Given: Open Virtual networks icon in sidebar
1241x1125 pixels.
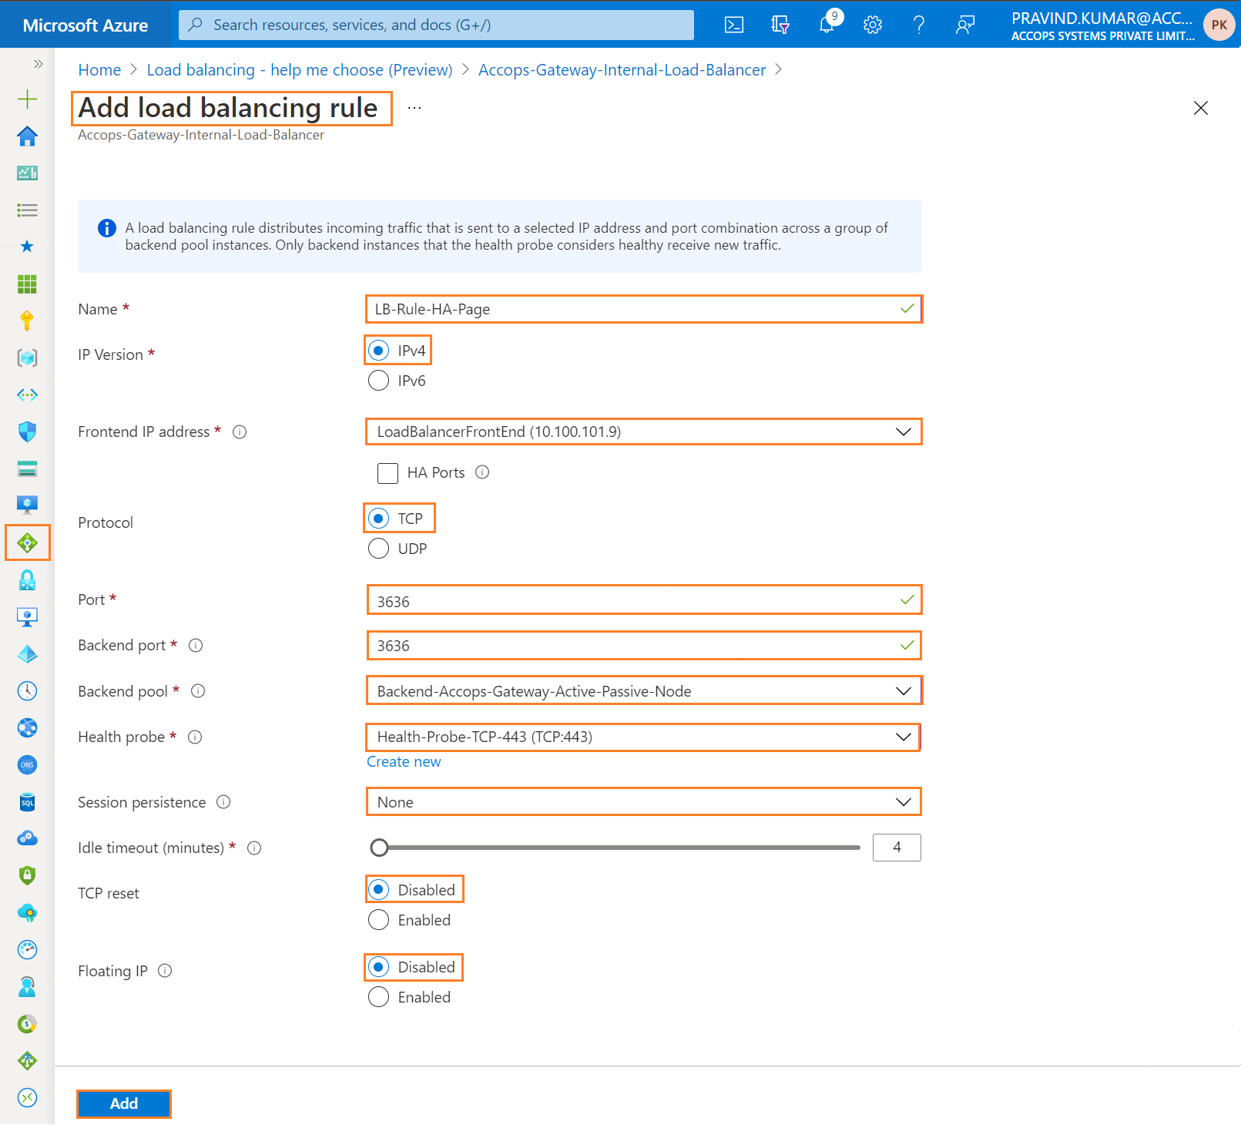Looking at the screenshot, I should tap(27, 395).
